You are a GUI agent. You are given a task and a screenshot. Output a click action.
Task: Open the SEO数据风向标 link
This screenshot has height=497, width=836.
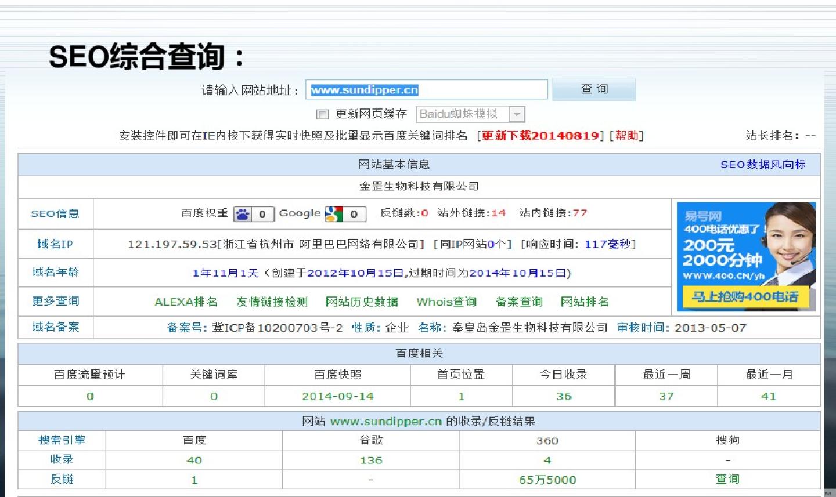762,165
